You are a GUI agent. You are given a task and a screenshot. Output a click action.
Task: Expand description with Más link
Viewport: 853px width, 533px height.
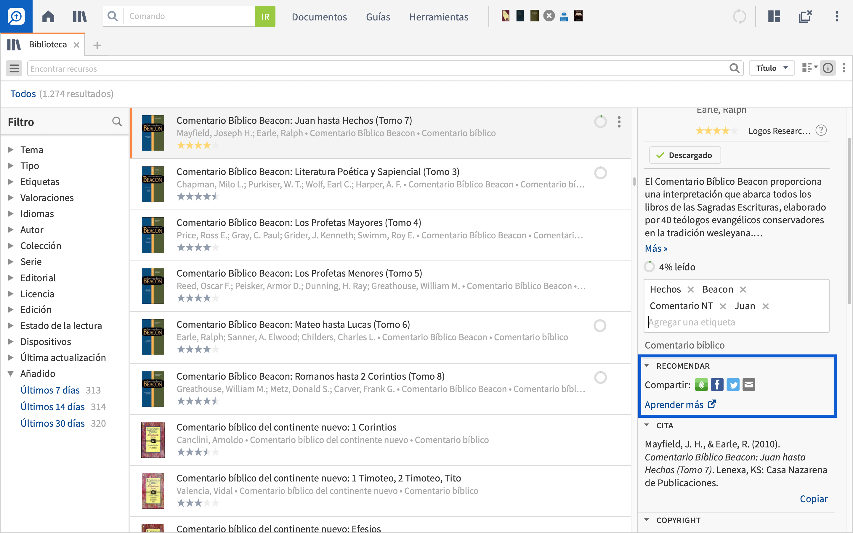point(656,248)
